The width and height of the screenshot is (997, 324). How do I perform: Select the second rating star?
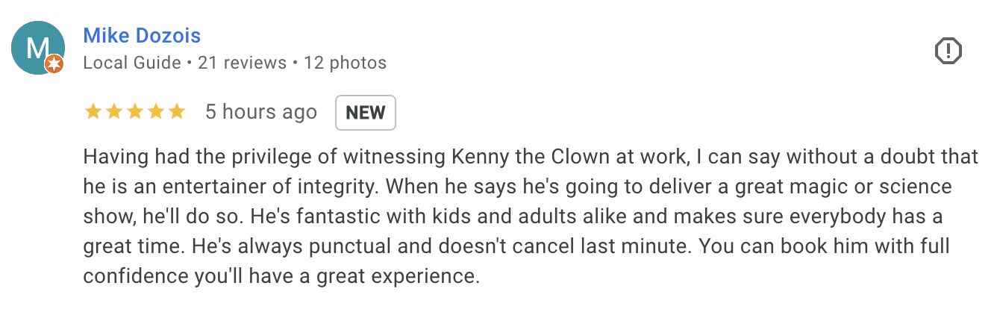point(114,112)
